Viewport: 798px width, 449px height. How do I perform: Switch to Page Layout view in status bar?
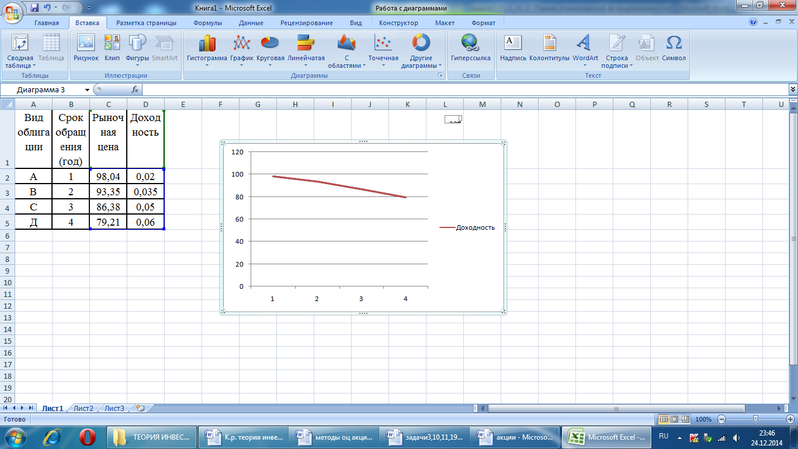click(675, 419)
